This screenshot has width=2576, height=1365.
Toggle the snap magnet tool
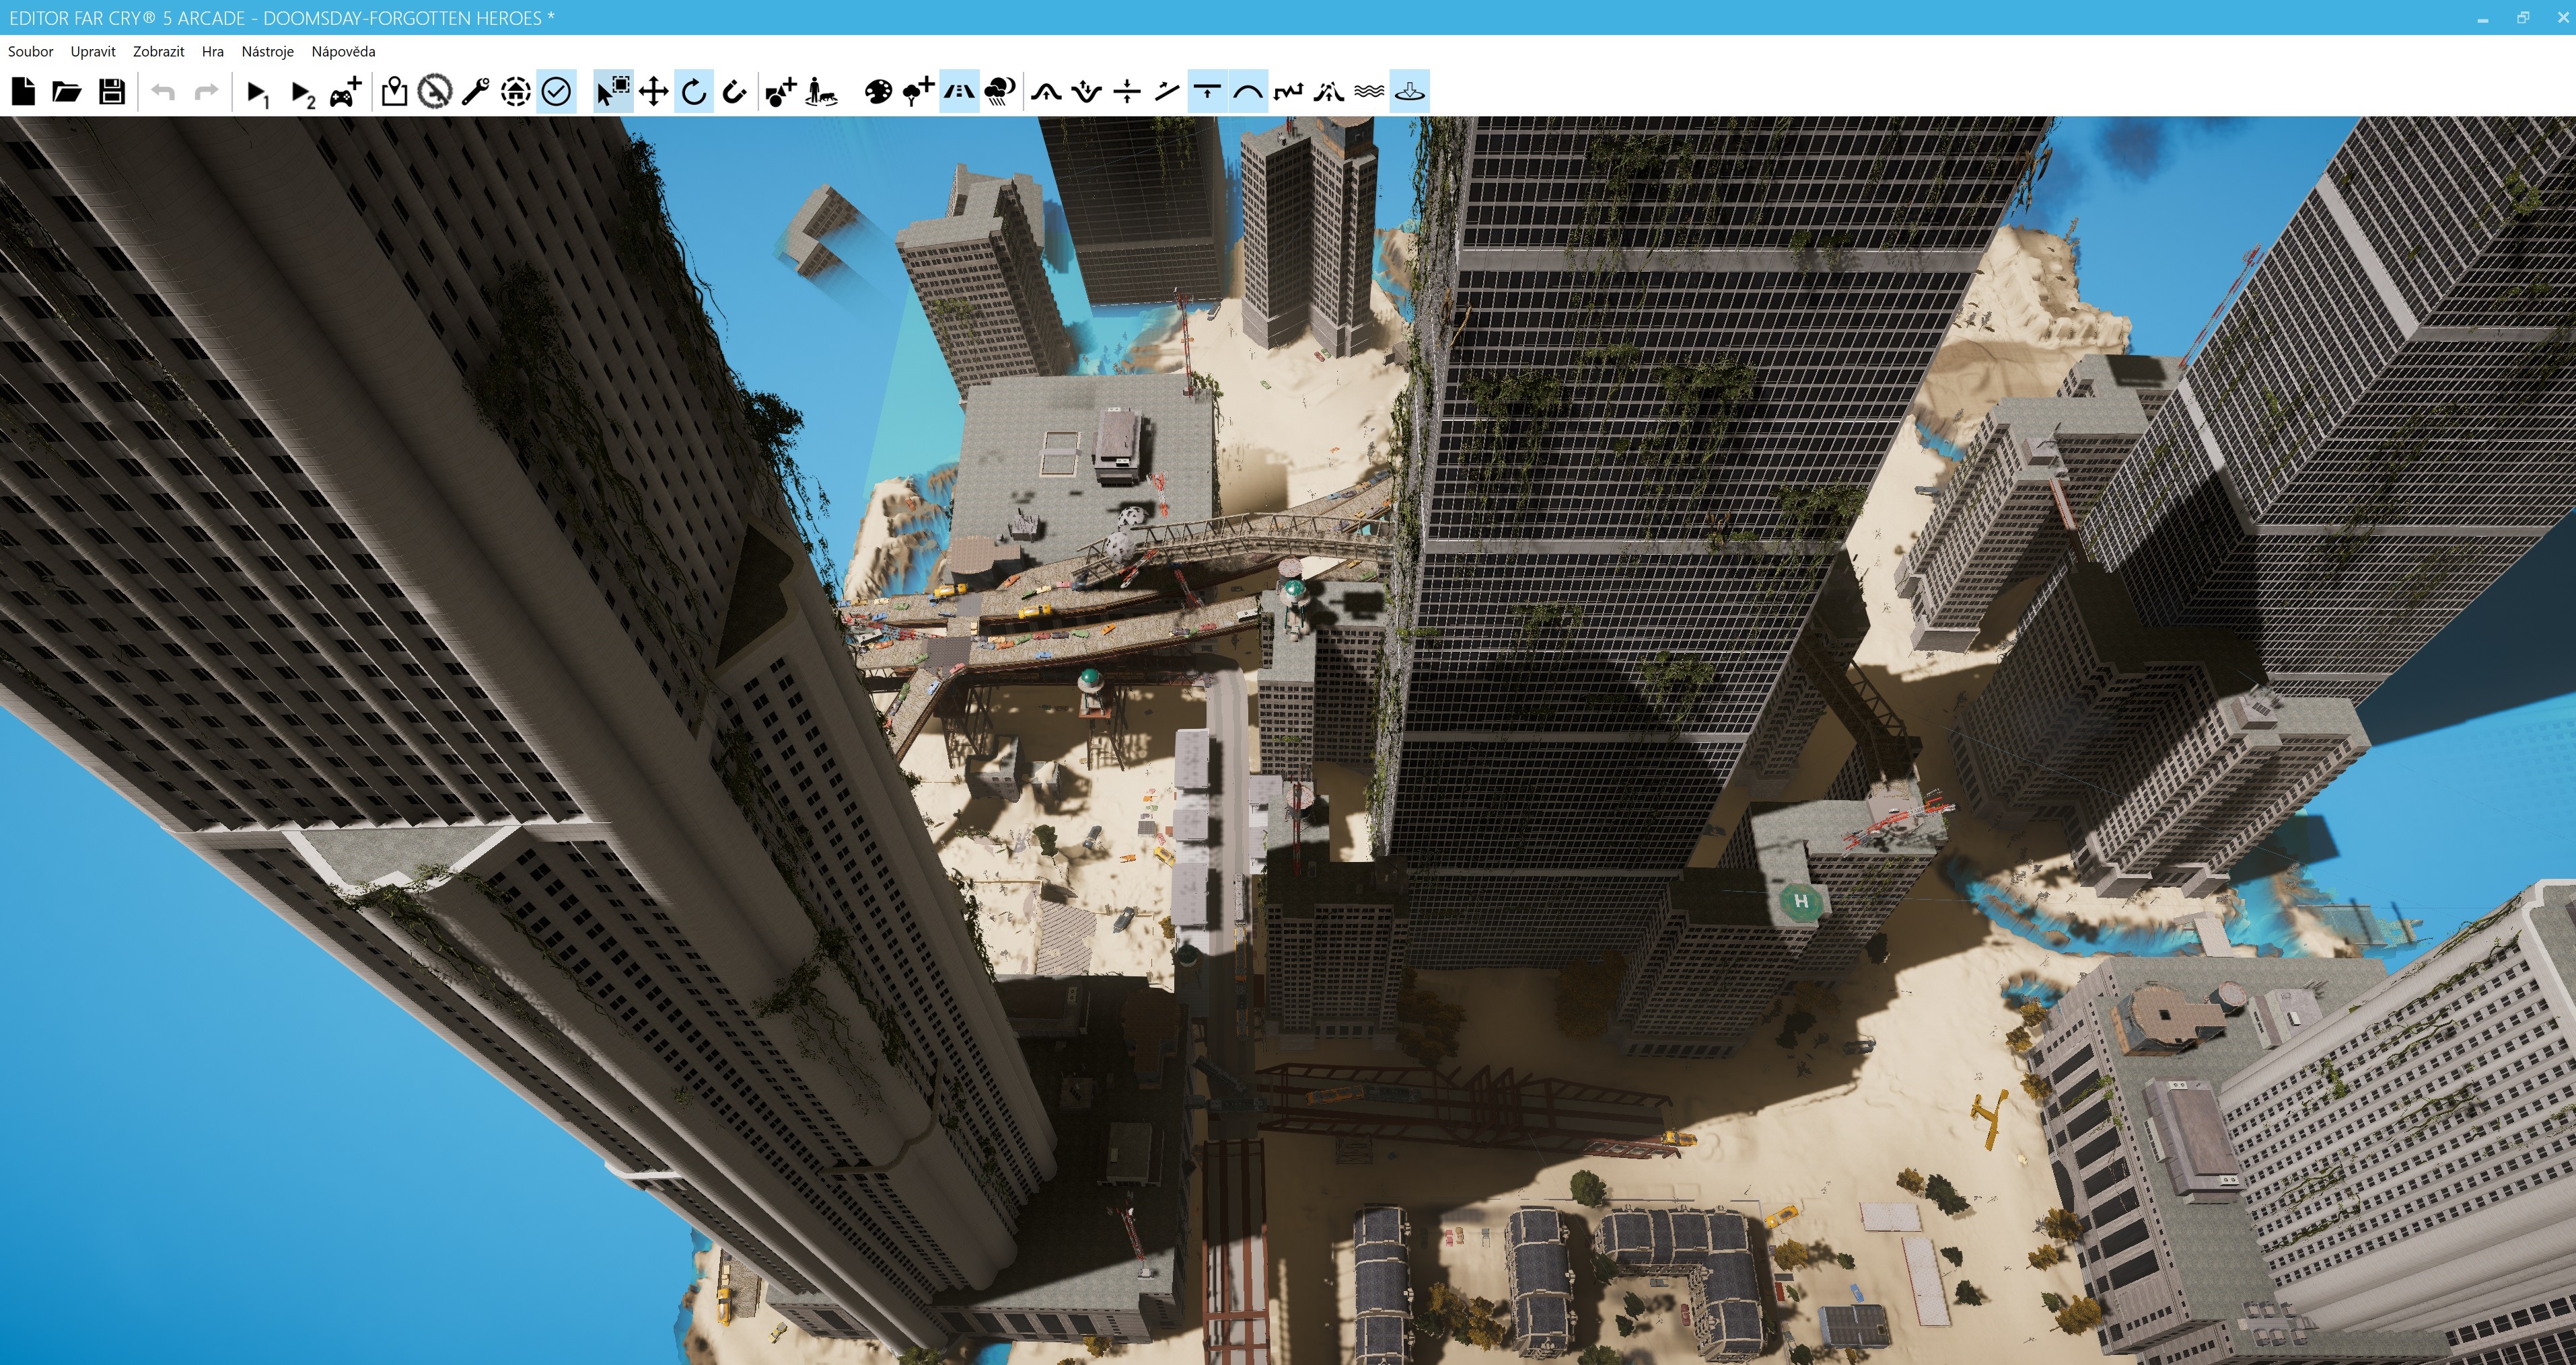tap(734, 92)
